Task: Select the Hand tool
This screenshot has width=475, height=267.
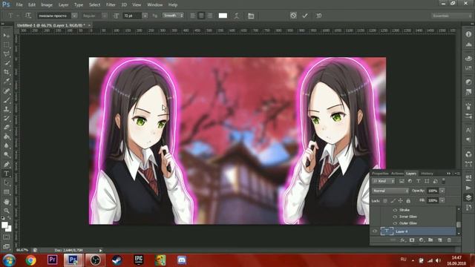Action: pos(7,202)
